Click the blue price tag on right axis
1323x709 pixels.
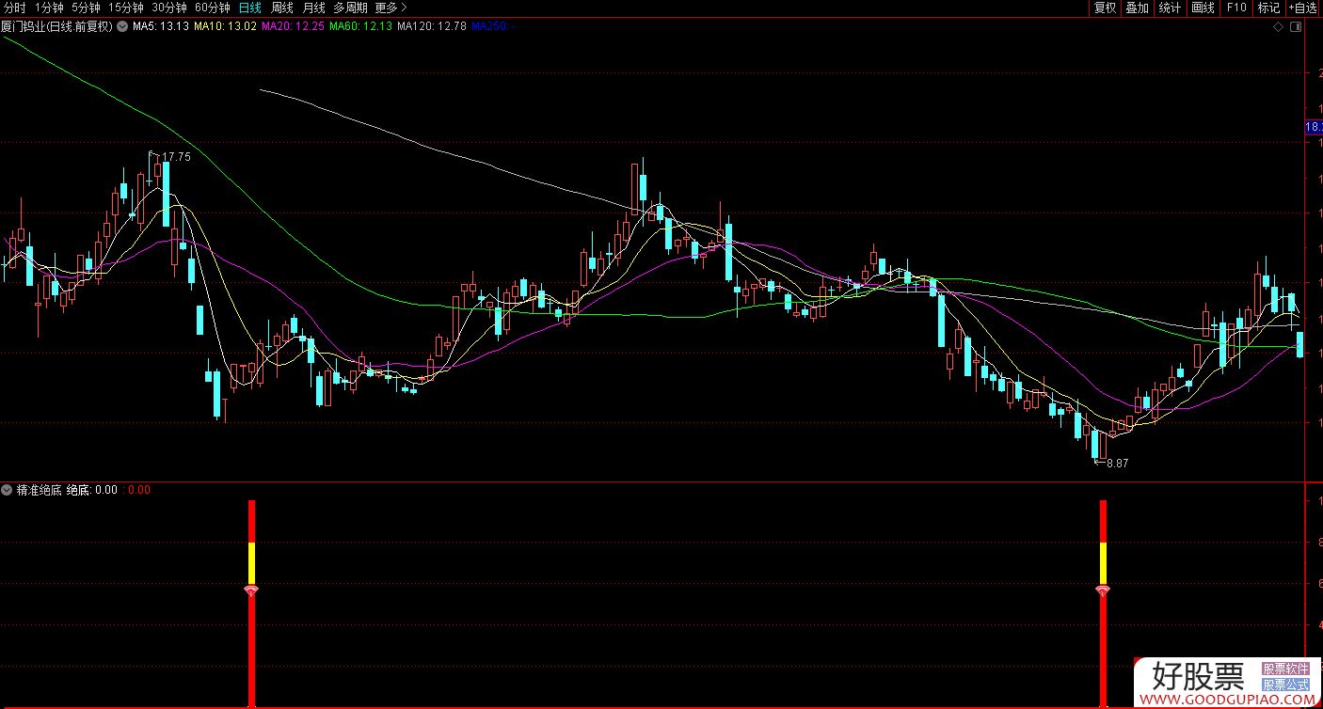1314,126
